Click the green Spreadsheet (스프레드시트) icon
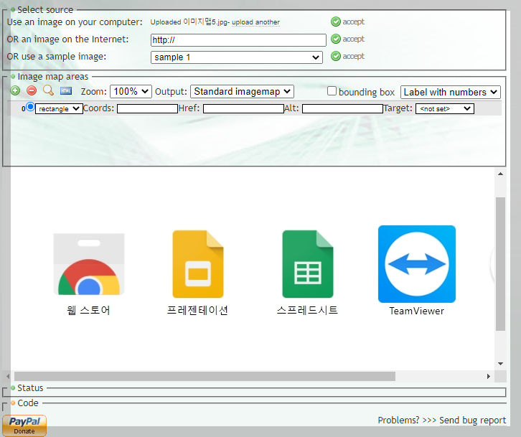521x437 pixels. (x=308, y=264)
